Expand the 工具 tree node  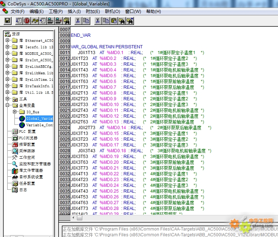(x=7, y=99)
